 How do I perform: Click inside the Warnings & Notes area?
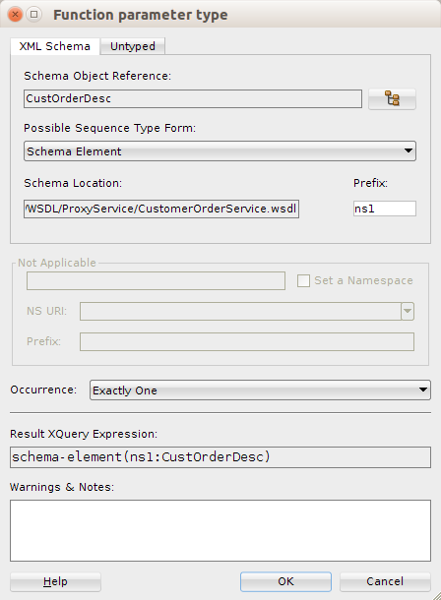[220, 530]
